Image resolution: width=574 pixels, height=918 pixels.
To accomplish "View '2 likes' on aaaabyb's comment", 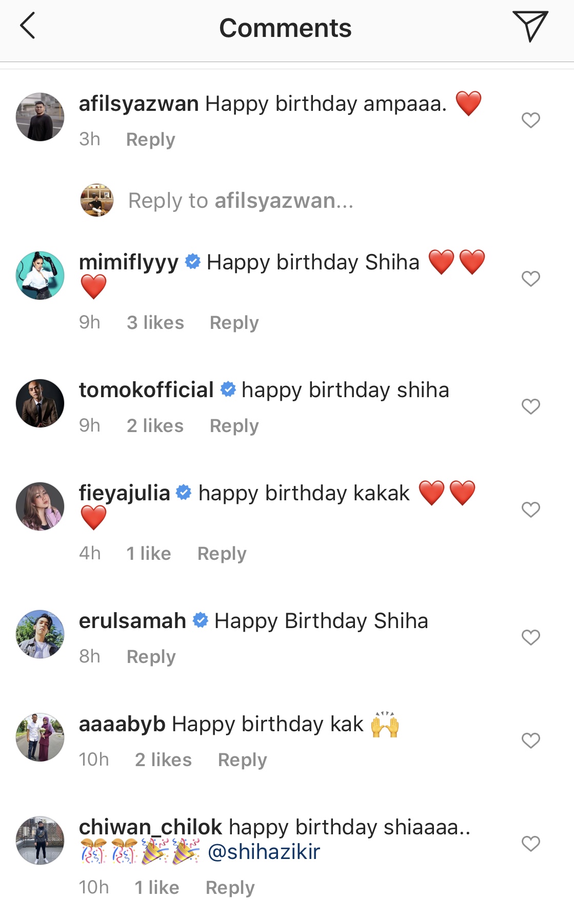I will coord(163,760).
